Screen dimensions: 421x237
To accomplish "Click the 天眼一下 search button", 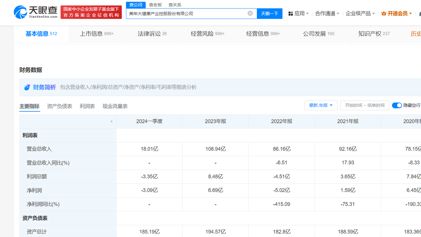I will point(269,13).
